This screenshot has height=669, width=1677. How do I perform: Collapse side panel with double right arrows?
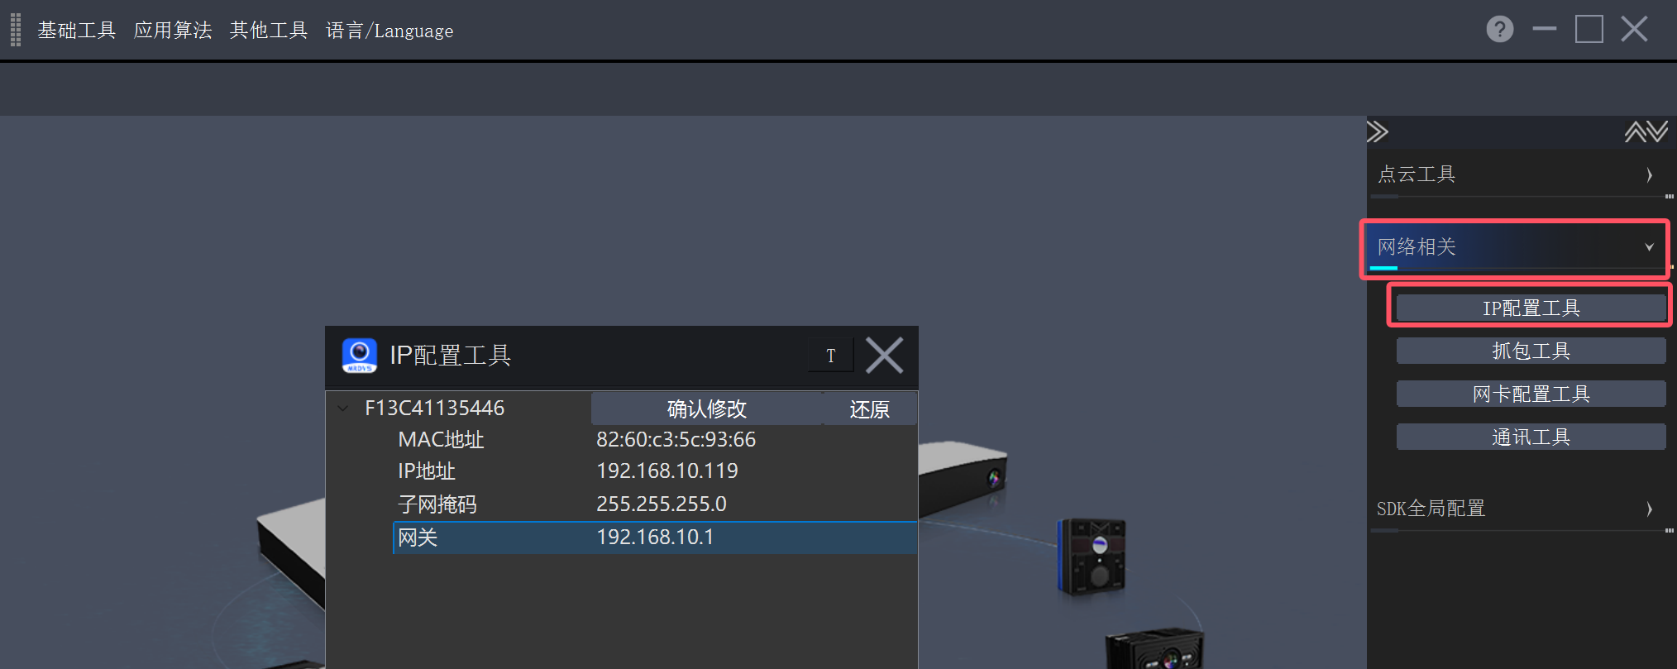click(x=1378, y=131)
